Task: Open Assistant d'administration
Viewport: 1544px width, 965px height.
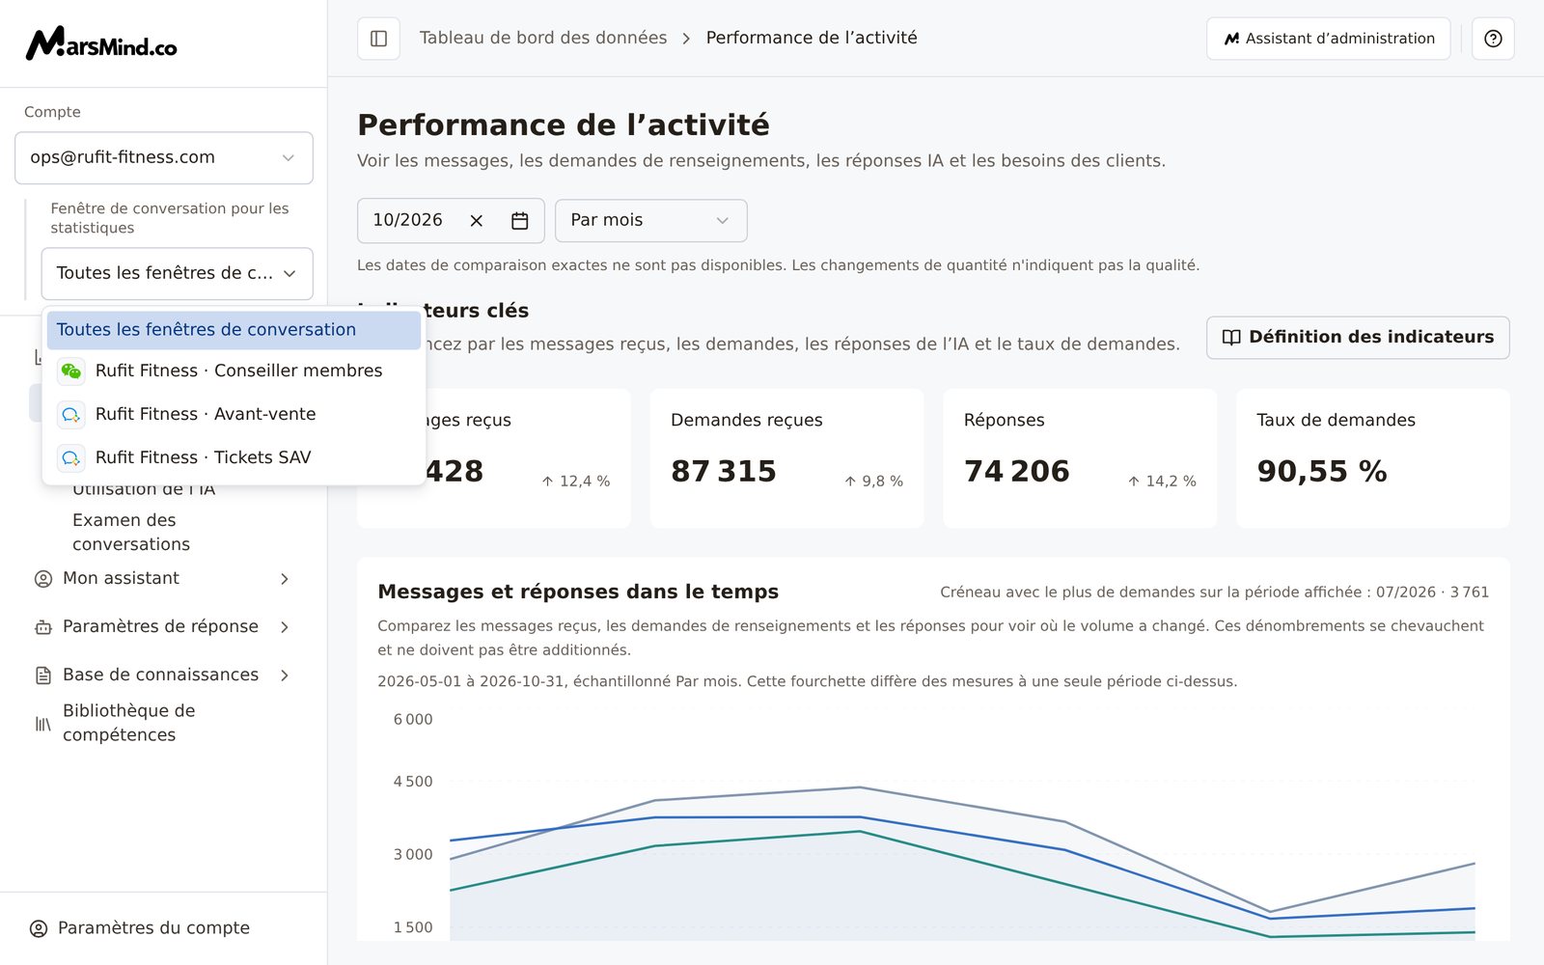Action: pyautogui.click(x=1328, y=39)
